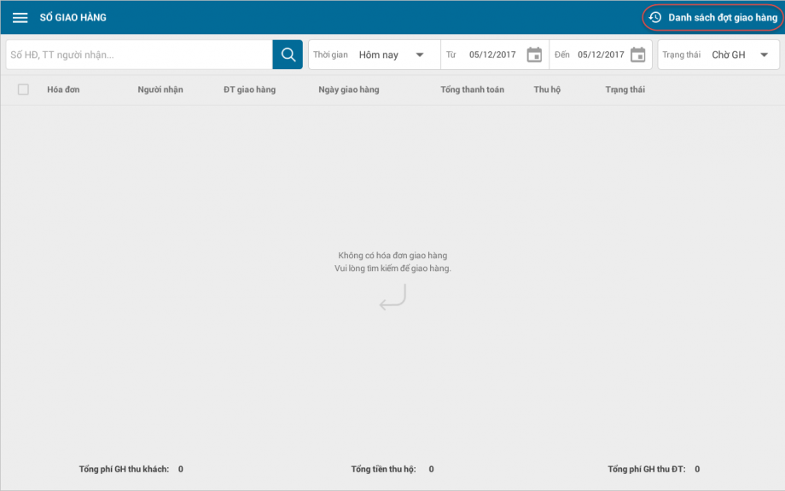
Task: Open the calendar for the Đến date
Action: click(x=638, y=55)
